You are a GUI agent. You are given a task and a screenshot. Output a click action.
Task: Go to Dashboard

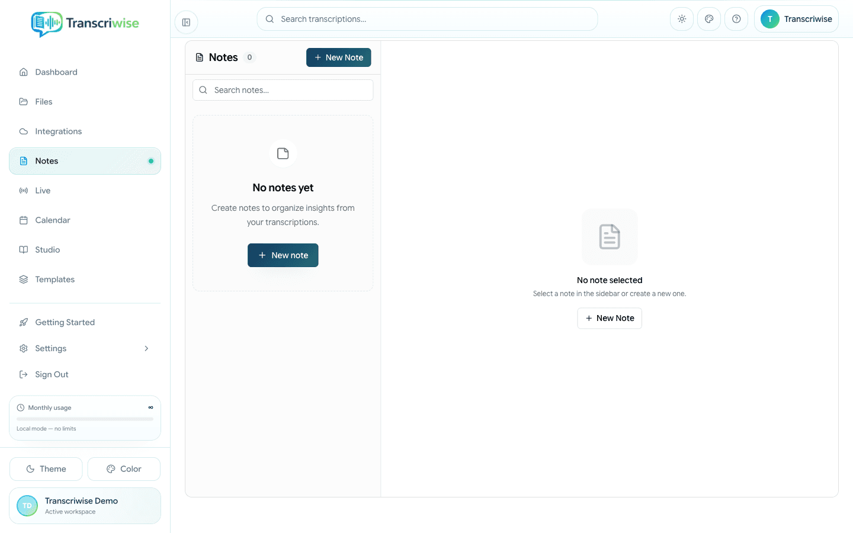(x=85, y=72)
